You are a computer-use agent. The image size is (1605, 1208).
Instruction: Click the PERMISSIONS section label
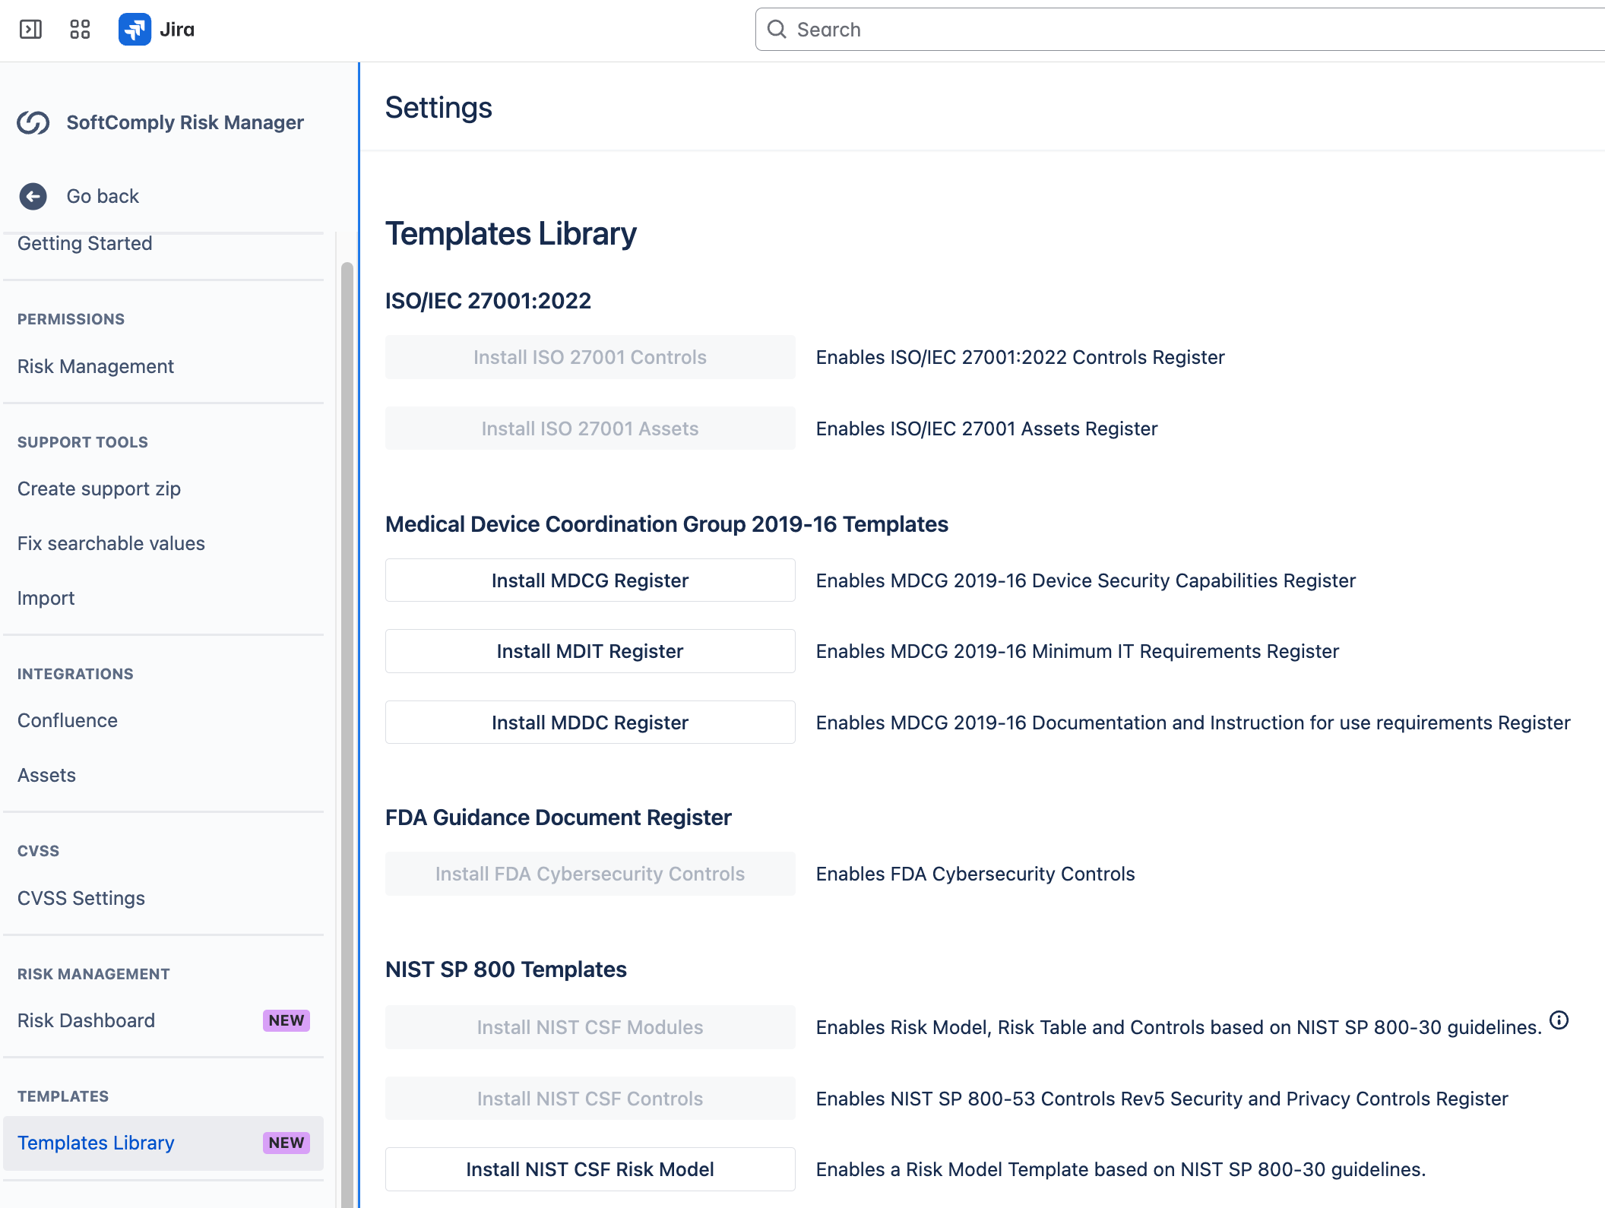(x=71, y=319)
